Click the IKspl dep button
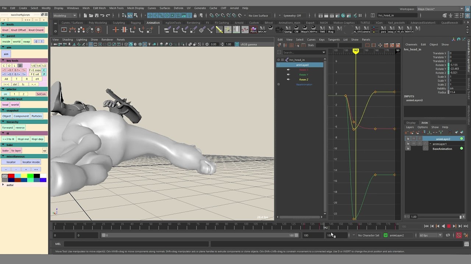471x264 pixels. click(x=38, y=139)
